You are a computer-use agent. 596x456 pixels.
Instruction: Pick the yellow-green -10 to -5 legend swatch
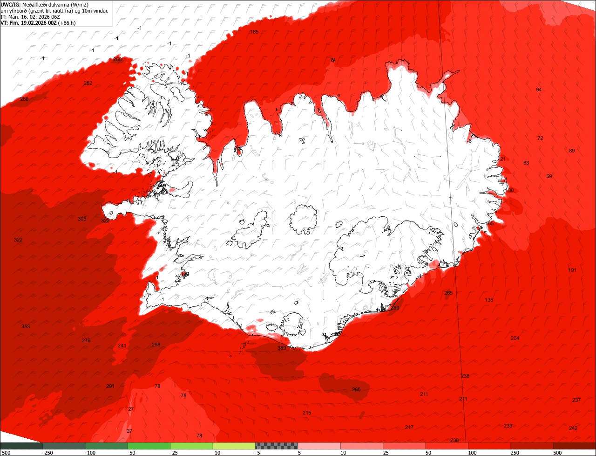(234, 446)
